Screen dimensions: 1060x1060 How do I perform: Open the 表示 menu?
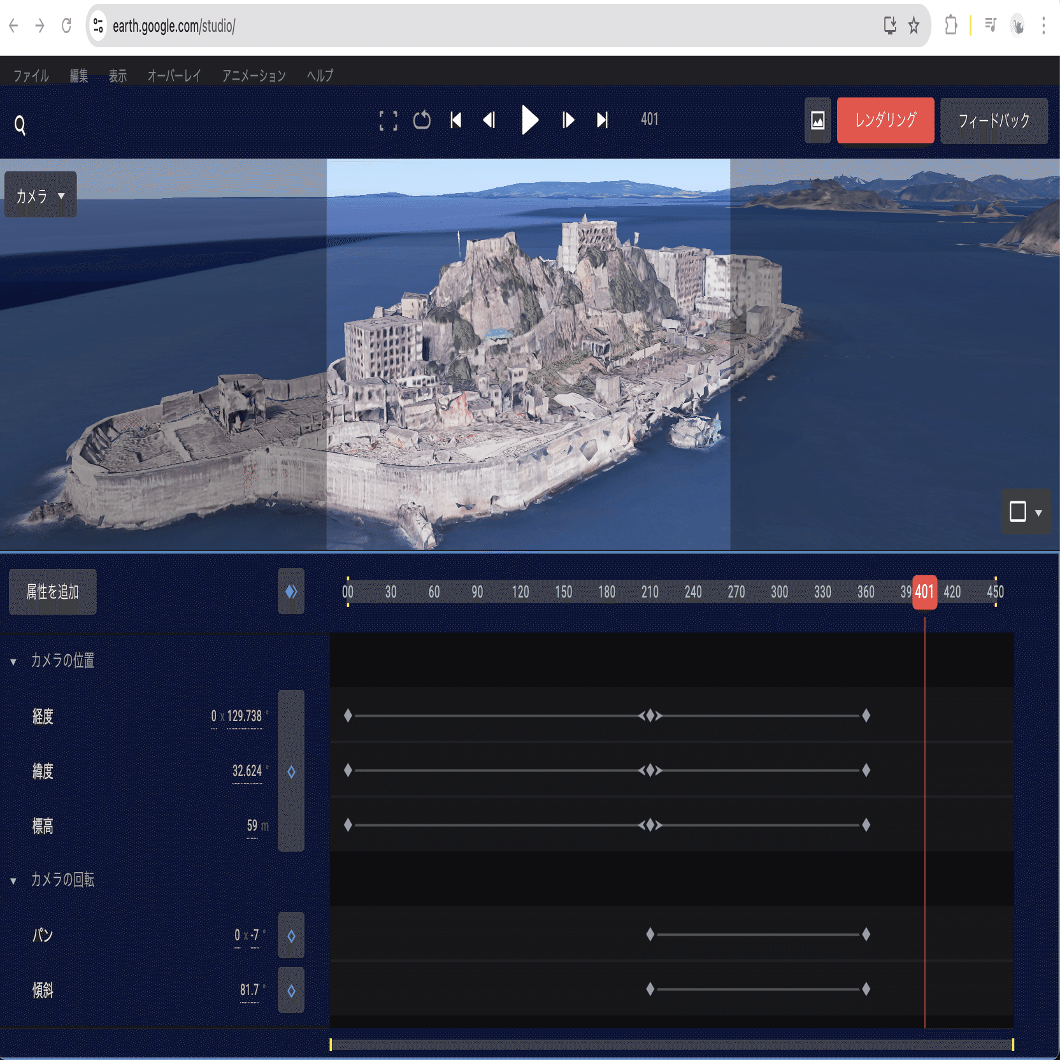pos(118,76)
